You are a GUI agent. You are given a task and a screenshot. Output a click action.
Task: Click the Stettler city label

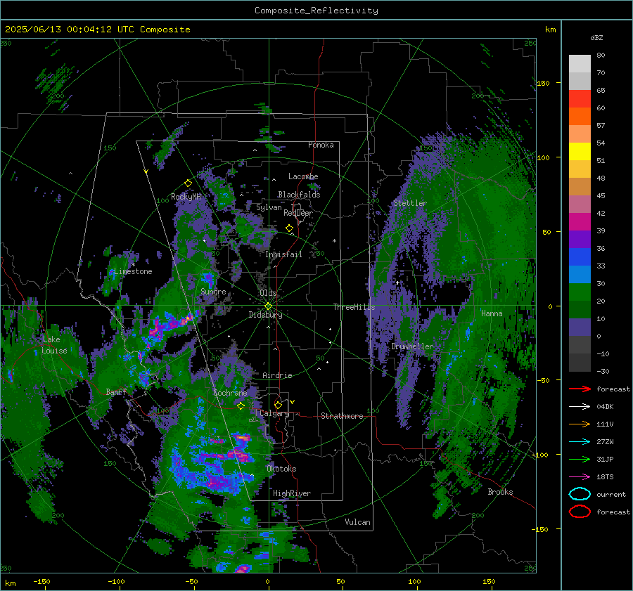click(x=410, y=203)
